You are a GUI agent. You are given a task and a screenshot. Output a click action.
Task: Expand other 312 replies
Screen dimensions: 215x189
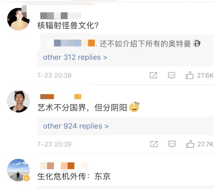tap(75, 57)
